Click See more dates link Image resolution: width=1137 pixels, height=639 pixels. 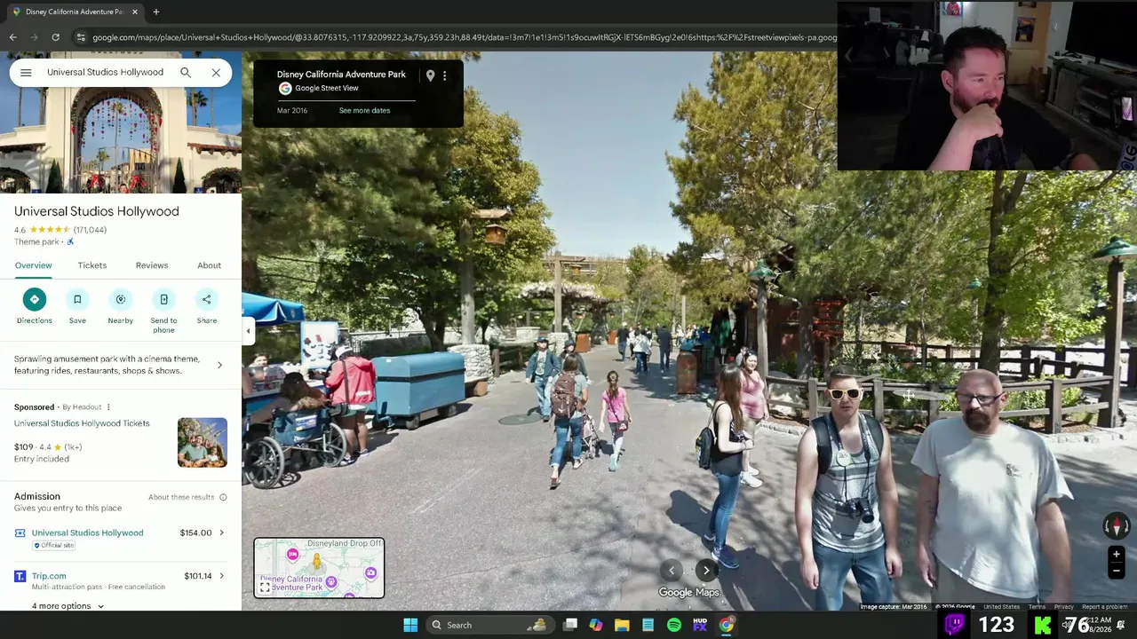pyautogui.click(x=364, y=111)
